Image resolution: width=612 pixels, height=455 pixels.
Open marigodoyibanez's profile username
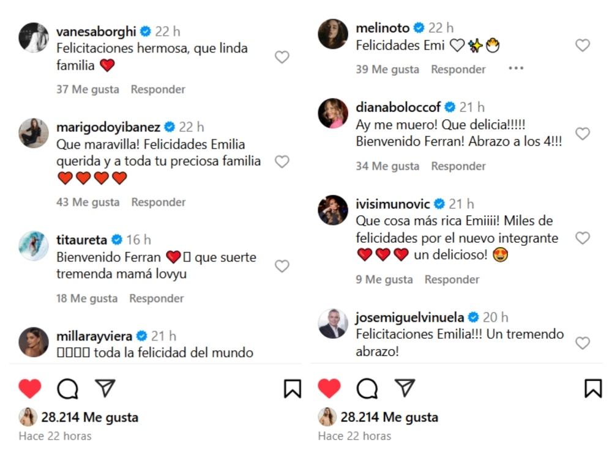[108, 127]
